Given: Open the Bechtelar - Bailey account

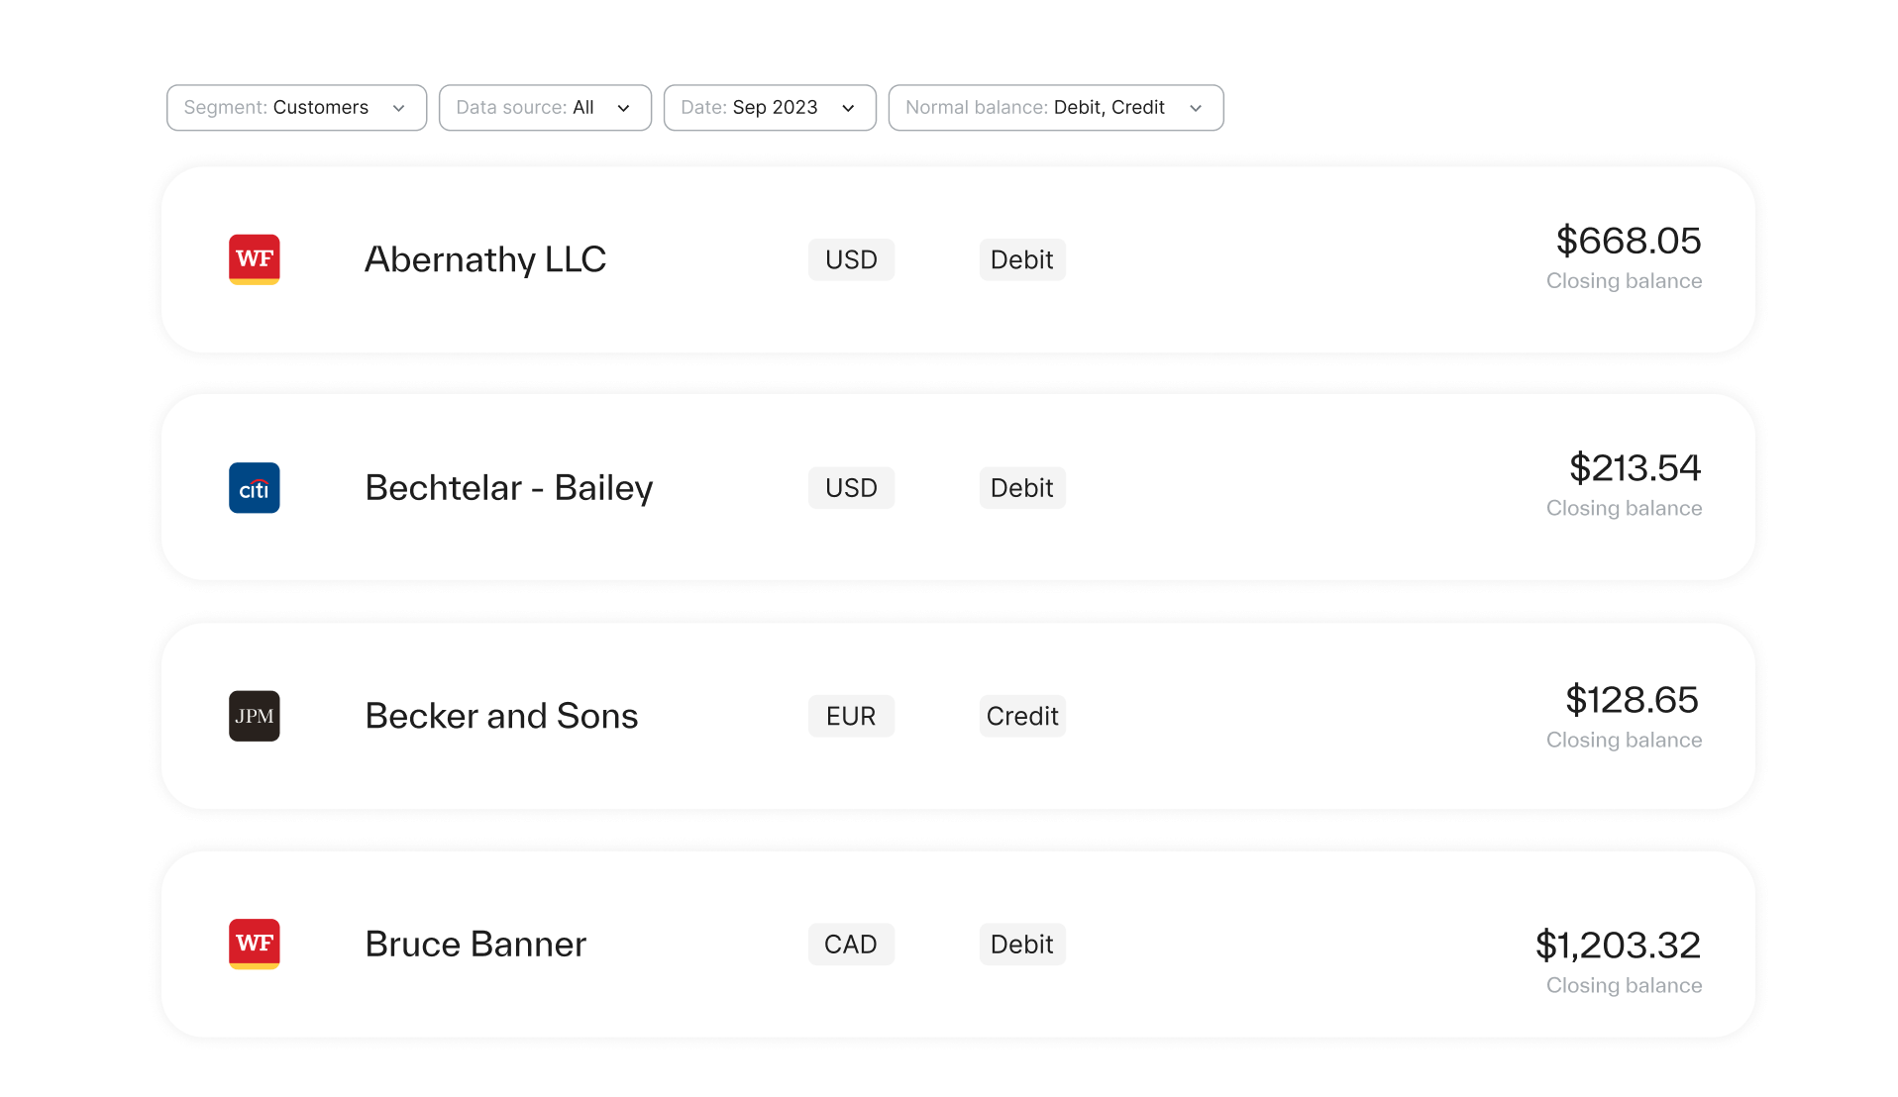Looking at the screenshot, I should [x=508, y=488].
